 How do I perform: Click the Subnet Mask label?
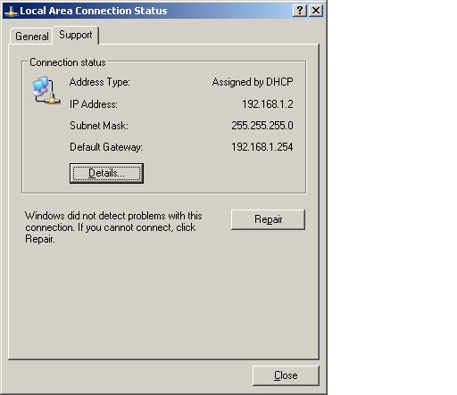[x=99, y=126]
